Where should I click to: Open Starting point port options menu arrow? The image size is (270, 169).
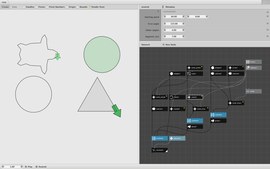[x=267, y=16]
